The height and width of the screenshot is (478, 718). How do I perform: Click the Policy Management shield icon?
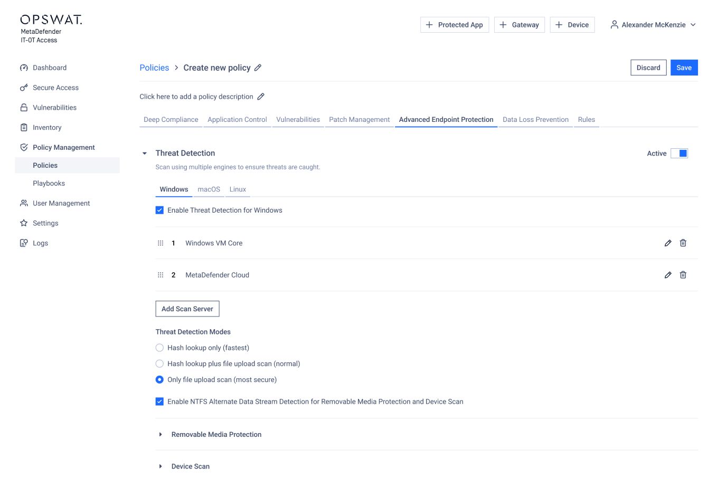(x=24, y=147)
